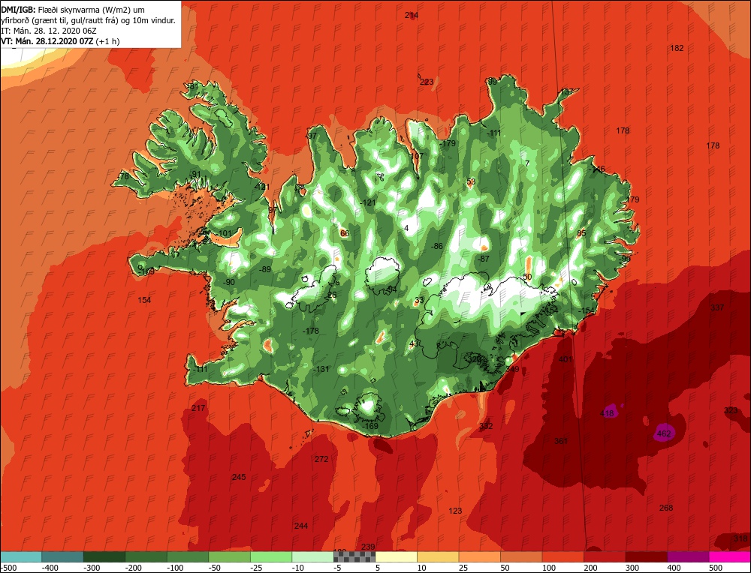Click the '-300' legend label
Screen dimensions: 751x573
tap(91, 568)
